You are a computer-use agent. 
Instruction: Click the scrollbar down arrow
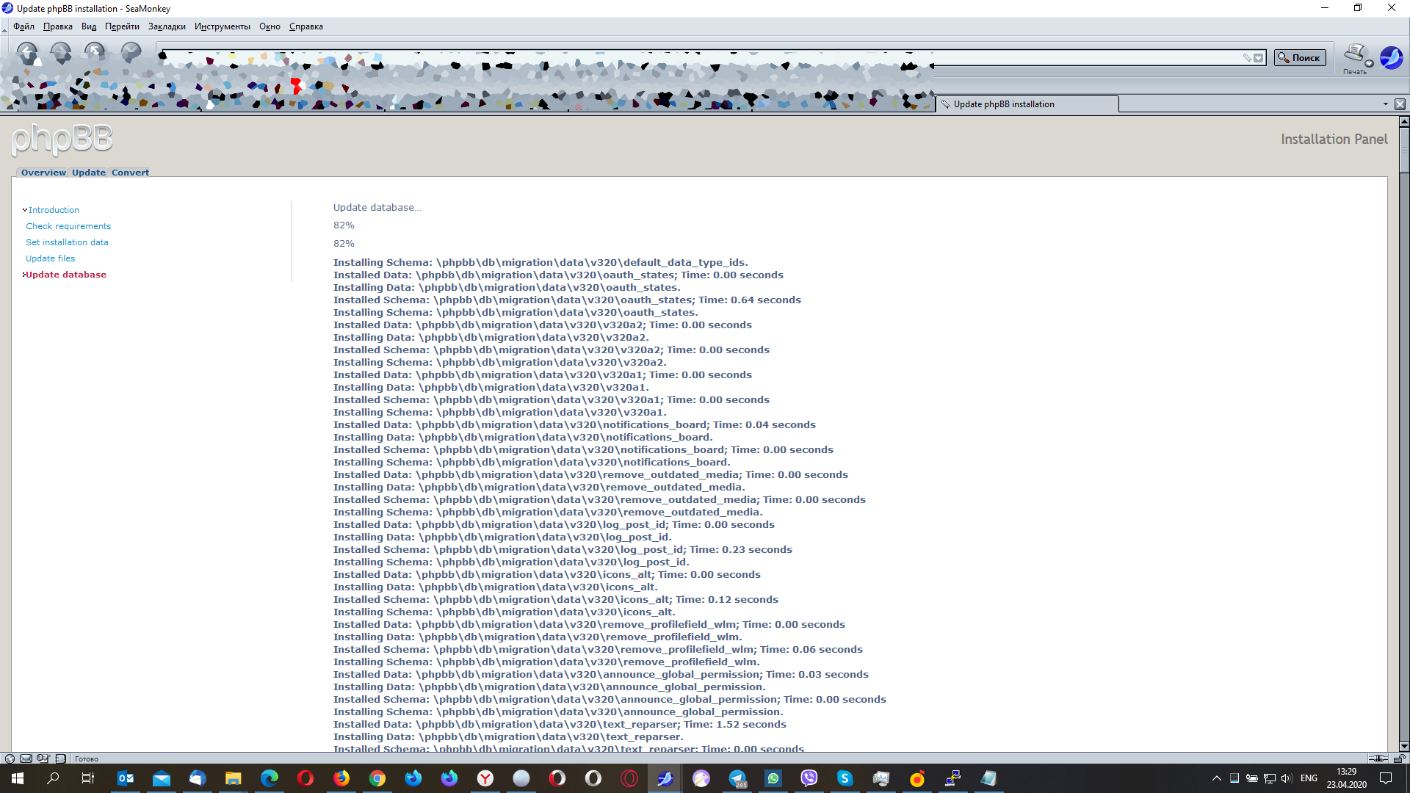click(1404, 746)
